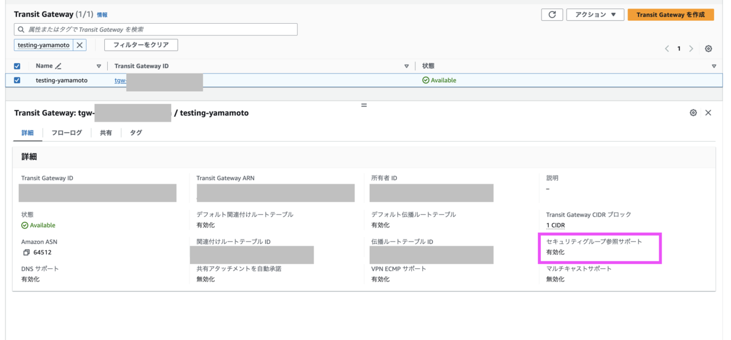
Task: Switch to the 共有 tab
Action: point(106,133)
